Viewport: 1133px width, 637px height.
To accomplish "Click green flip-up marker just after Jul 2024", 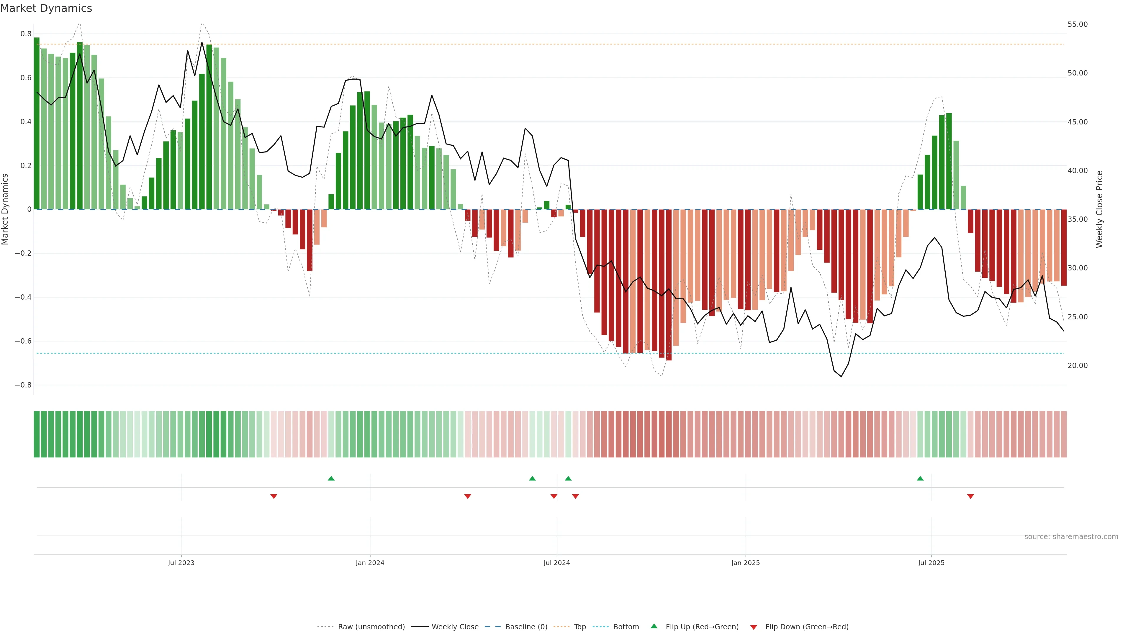I will (x=568, y=478).
